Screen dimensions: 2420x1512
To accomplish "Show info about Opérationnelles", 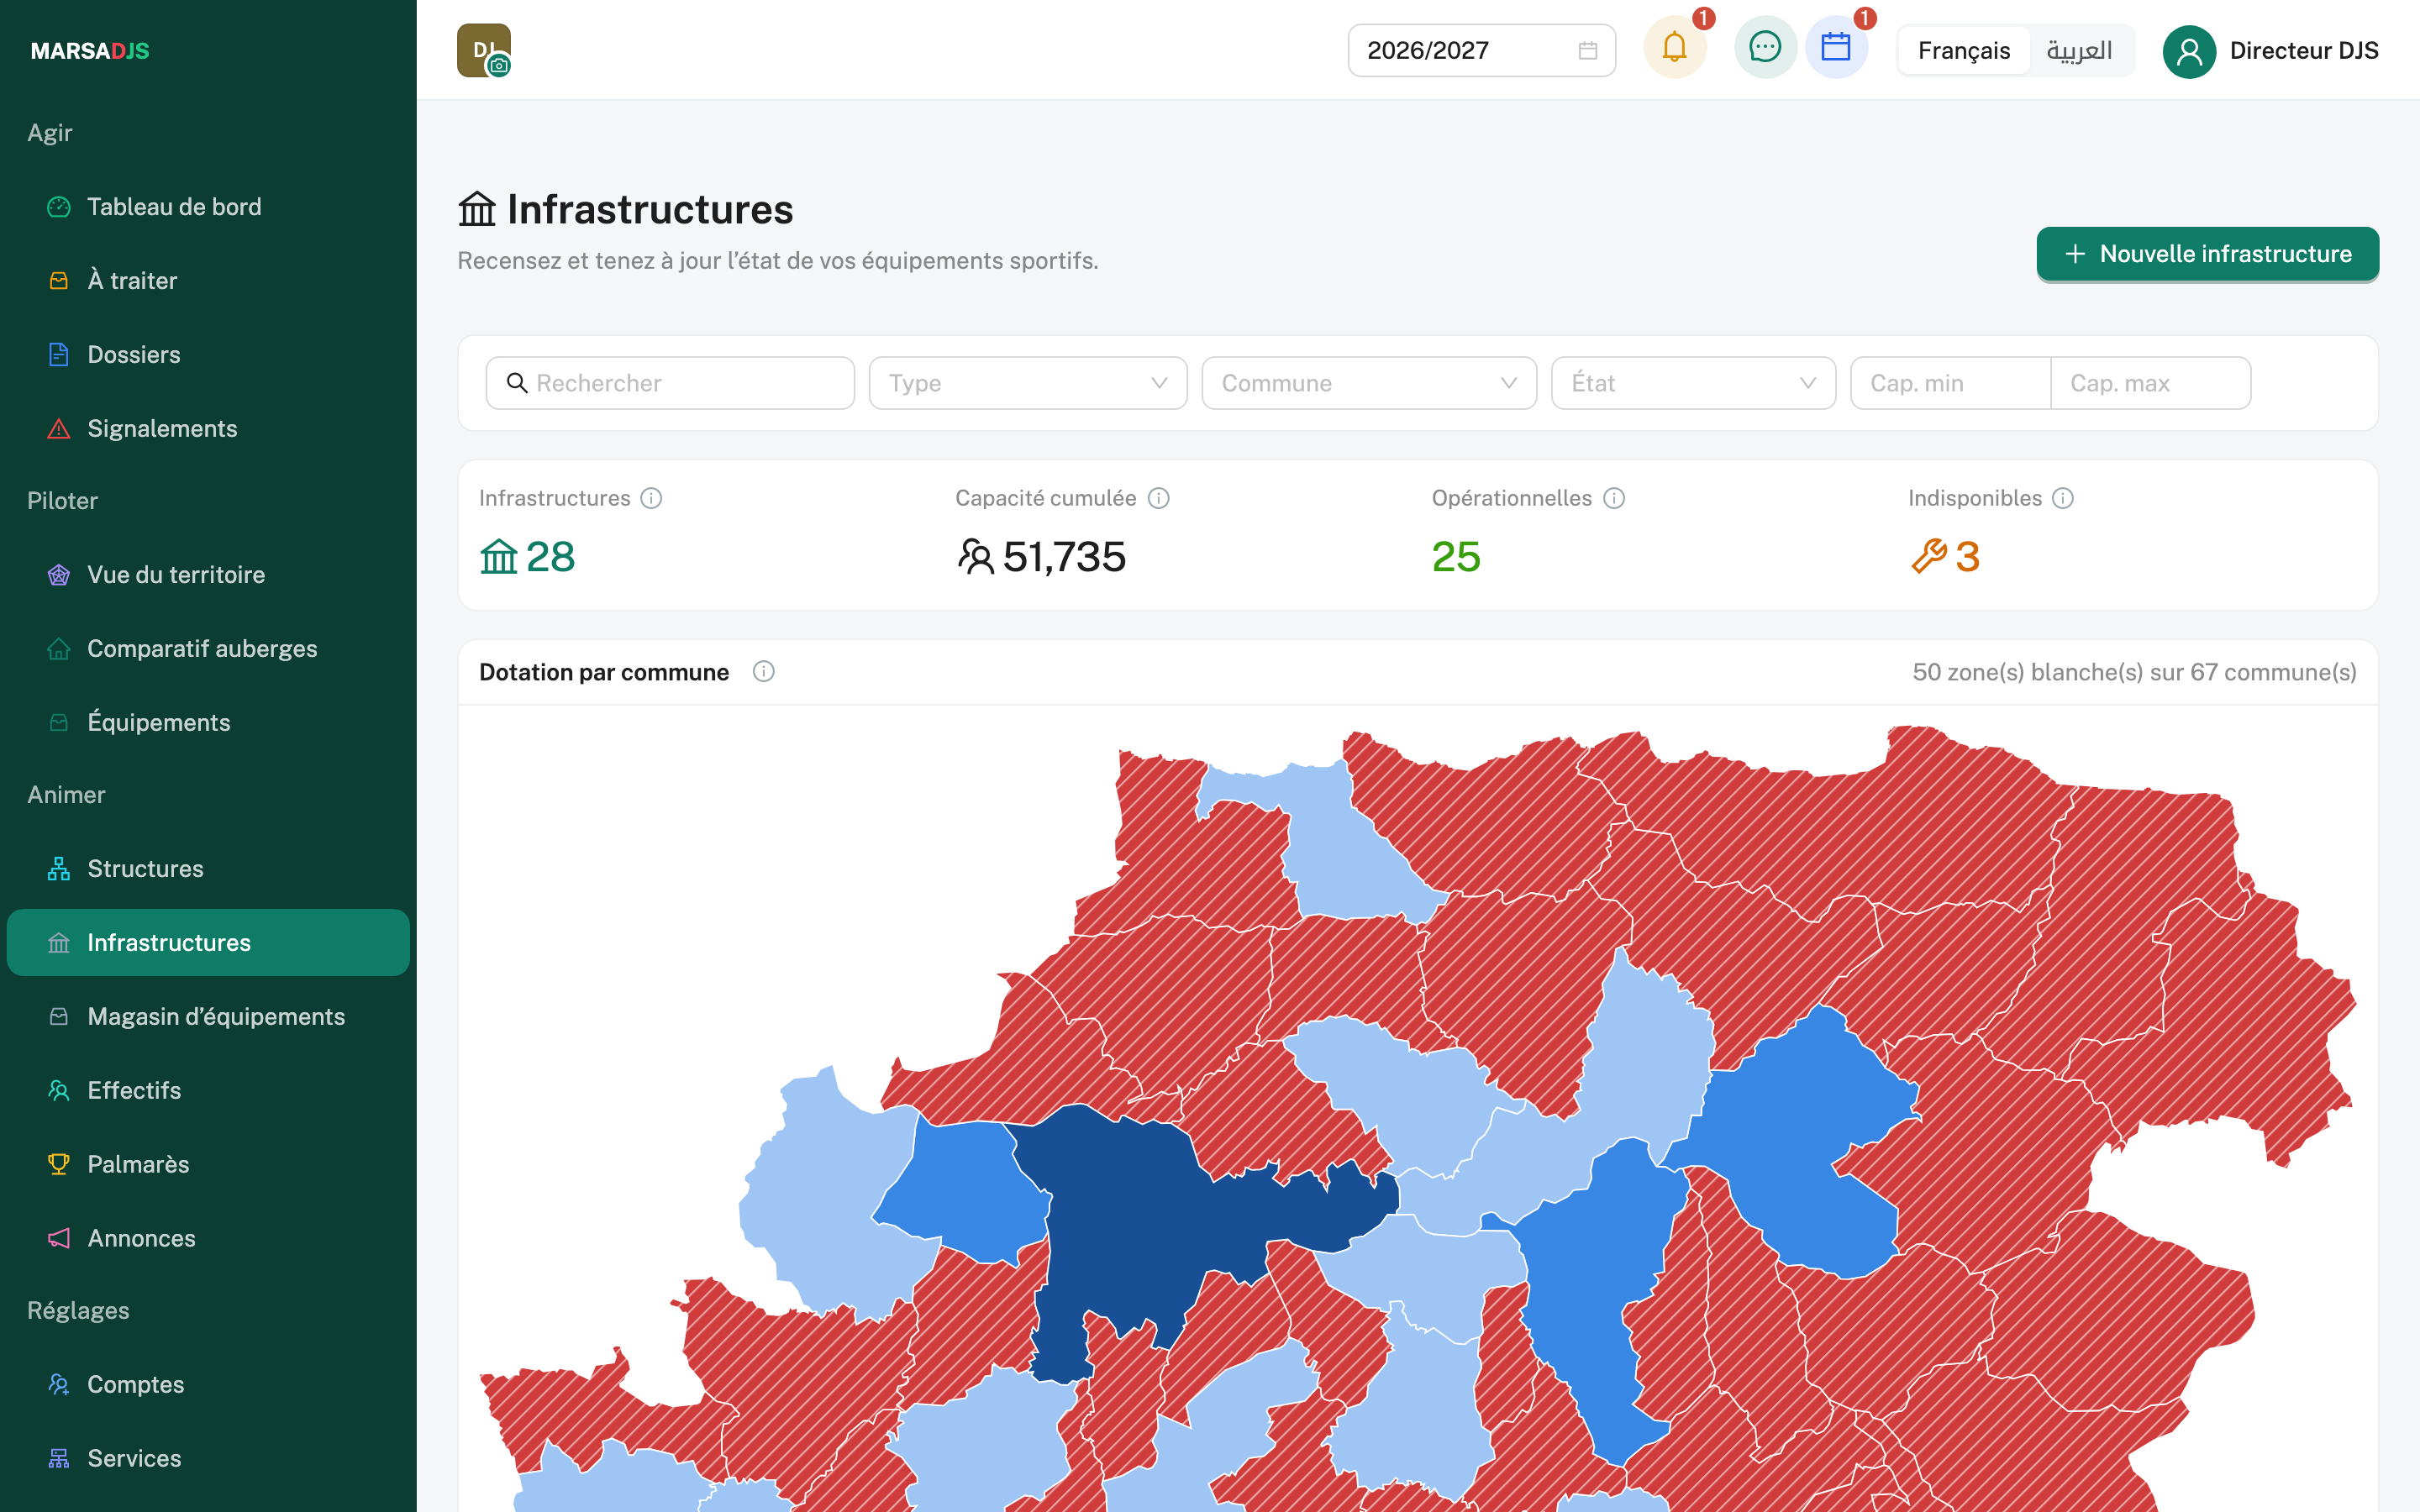I will 1614,498.
